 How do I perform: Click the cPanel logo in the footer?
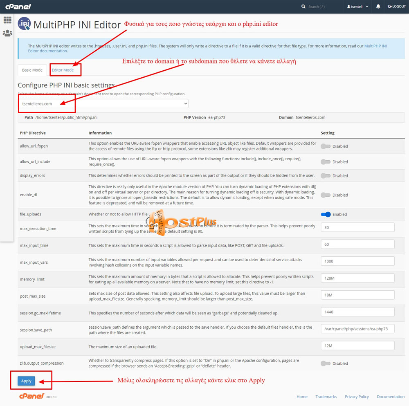(31, 396)
